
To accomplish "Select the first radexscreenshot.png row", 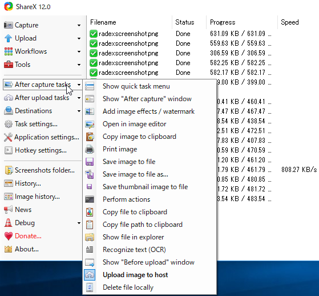I will [180, 33].
